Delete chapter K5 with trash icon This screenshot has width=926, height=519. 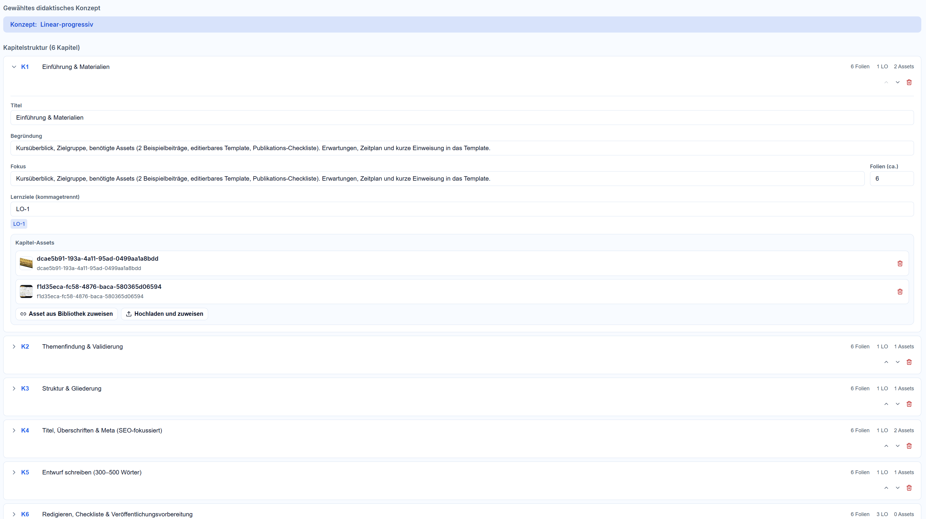[x=909, y=488]
